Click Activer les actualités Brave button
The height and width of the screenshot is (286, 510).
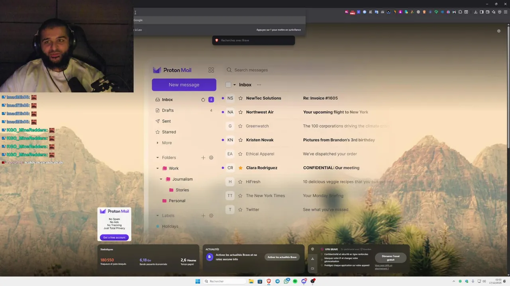(282, 257)
